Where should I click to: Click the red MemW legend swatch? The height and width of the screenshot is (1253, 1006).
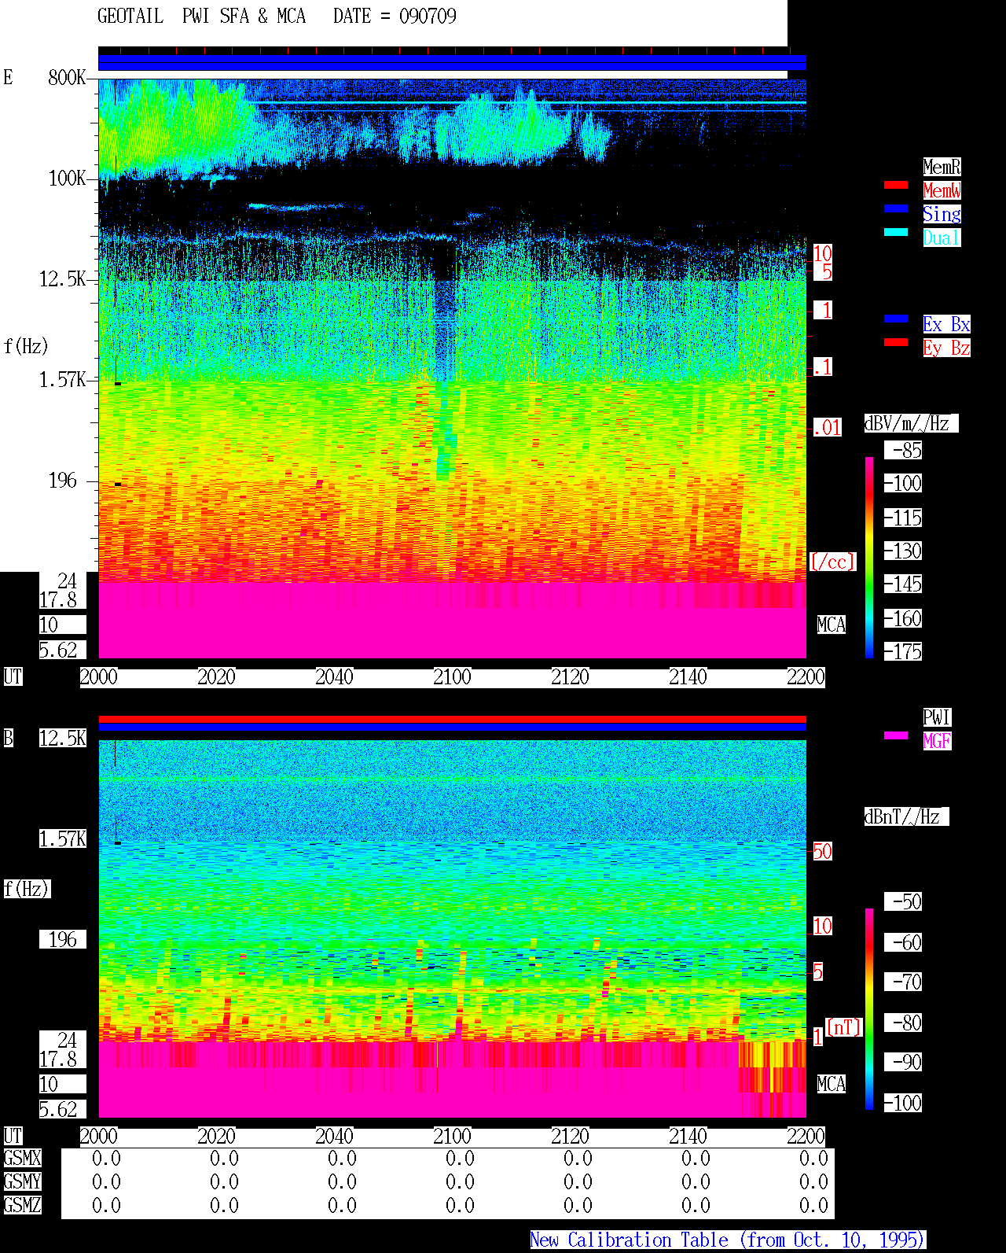(x=896, y=185)
